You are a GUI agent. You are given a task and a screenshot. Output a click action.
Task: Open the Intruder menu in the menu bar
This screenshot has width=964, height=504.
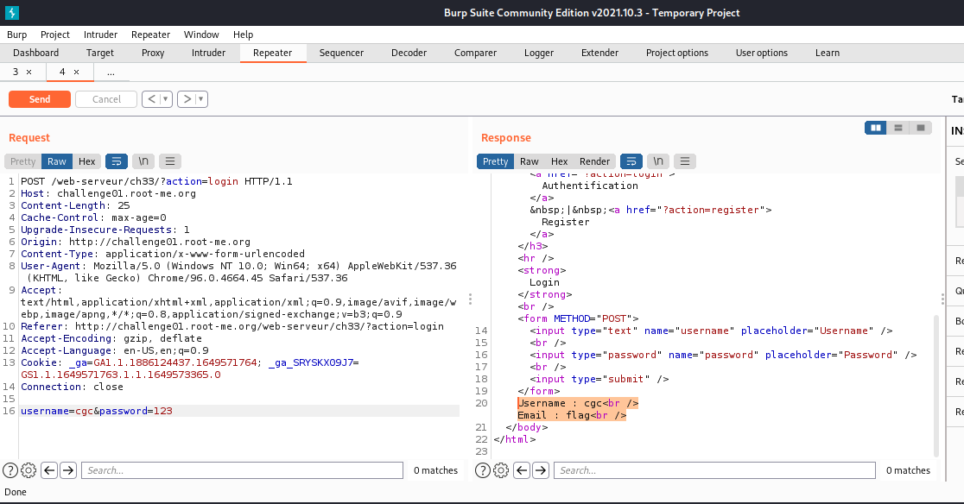pos(100,35)
